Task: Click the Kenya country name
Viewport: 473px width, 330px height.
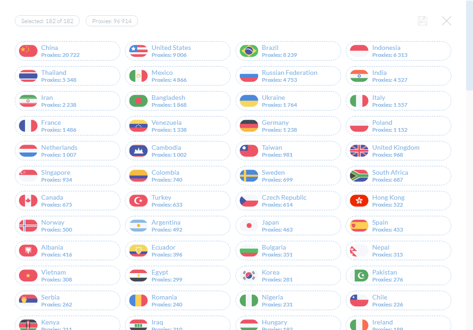Action: 50,323
